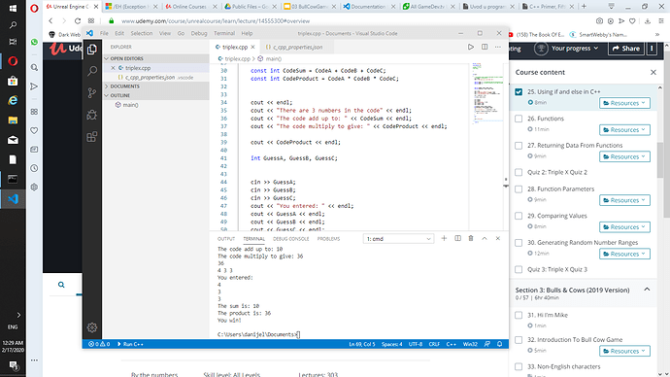Check lecture 27 Returning Data From Functions

coord(519,146)
